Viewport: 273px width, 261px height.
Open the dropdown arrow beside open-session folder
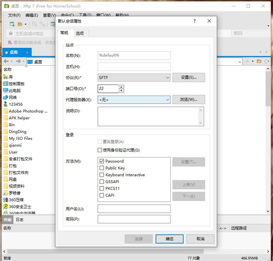pos(25,24)
